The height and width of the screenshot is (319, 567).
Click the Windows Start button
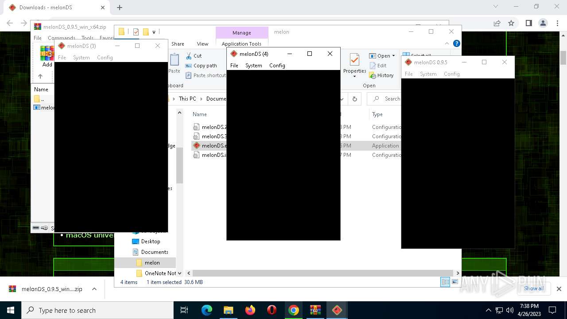pos(11,310)
